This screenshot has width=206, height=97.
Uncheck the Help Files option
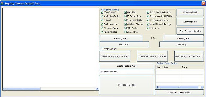[125, 12]
